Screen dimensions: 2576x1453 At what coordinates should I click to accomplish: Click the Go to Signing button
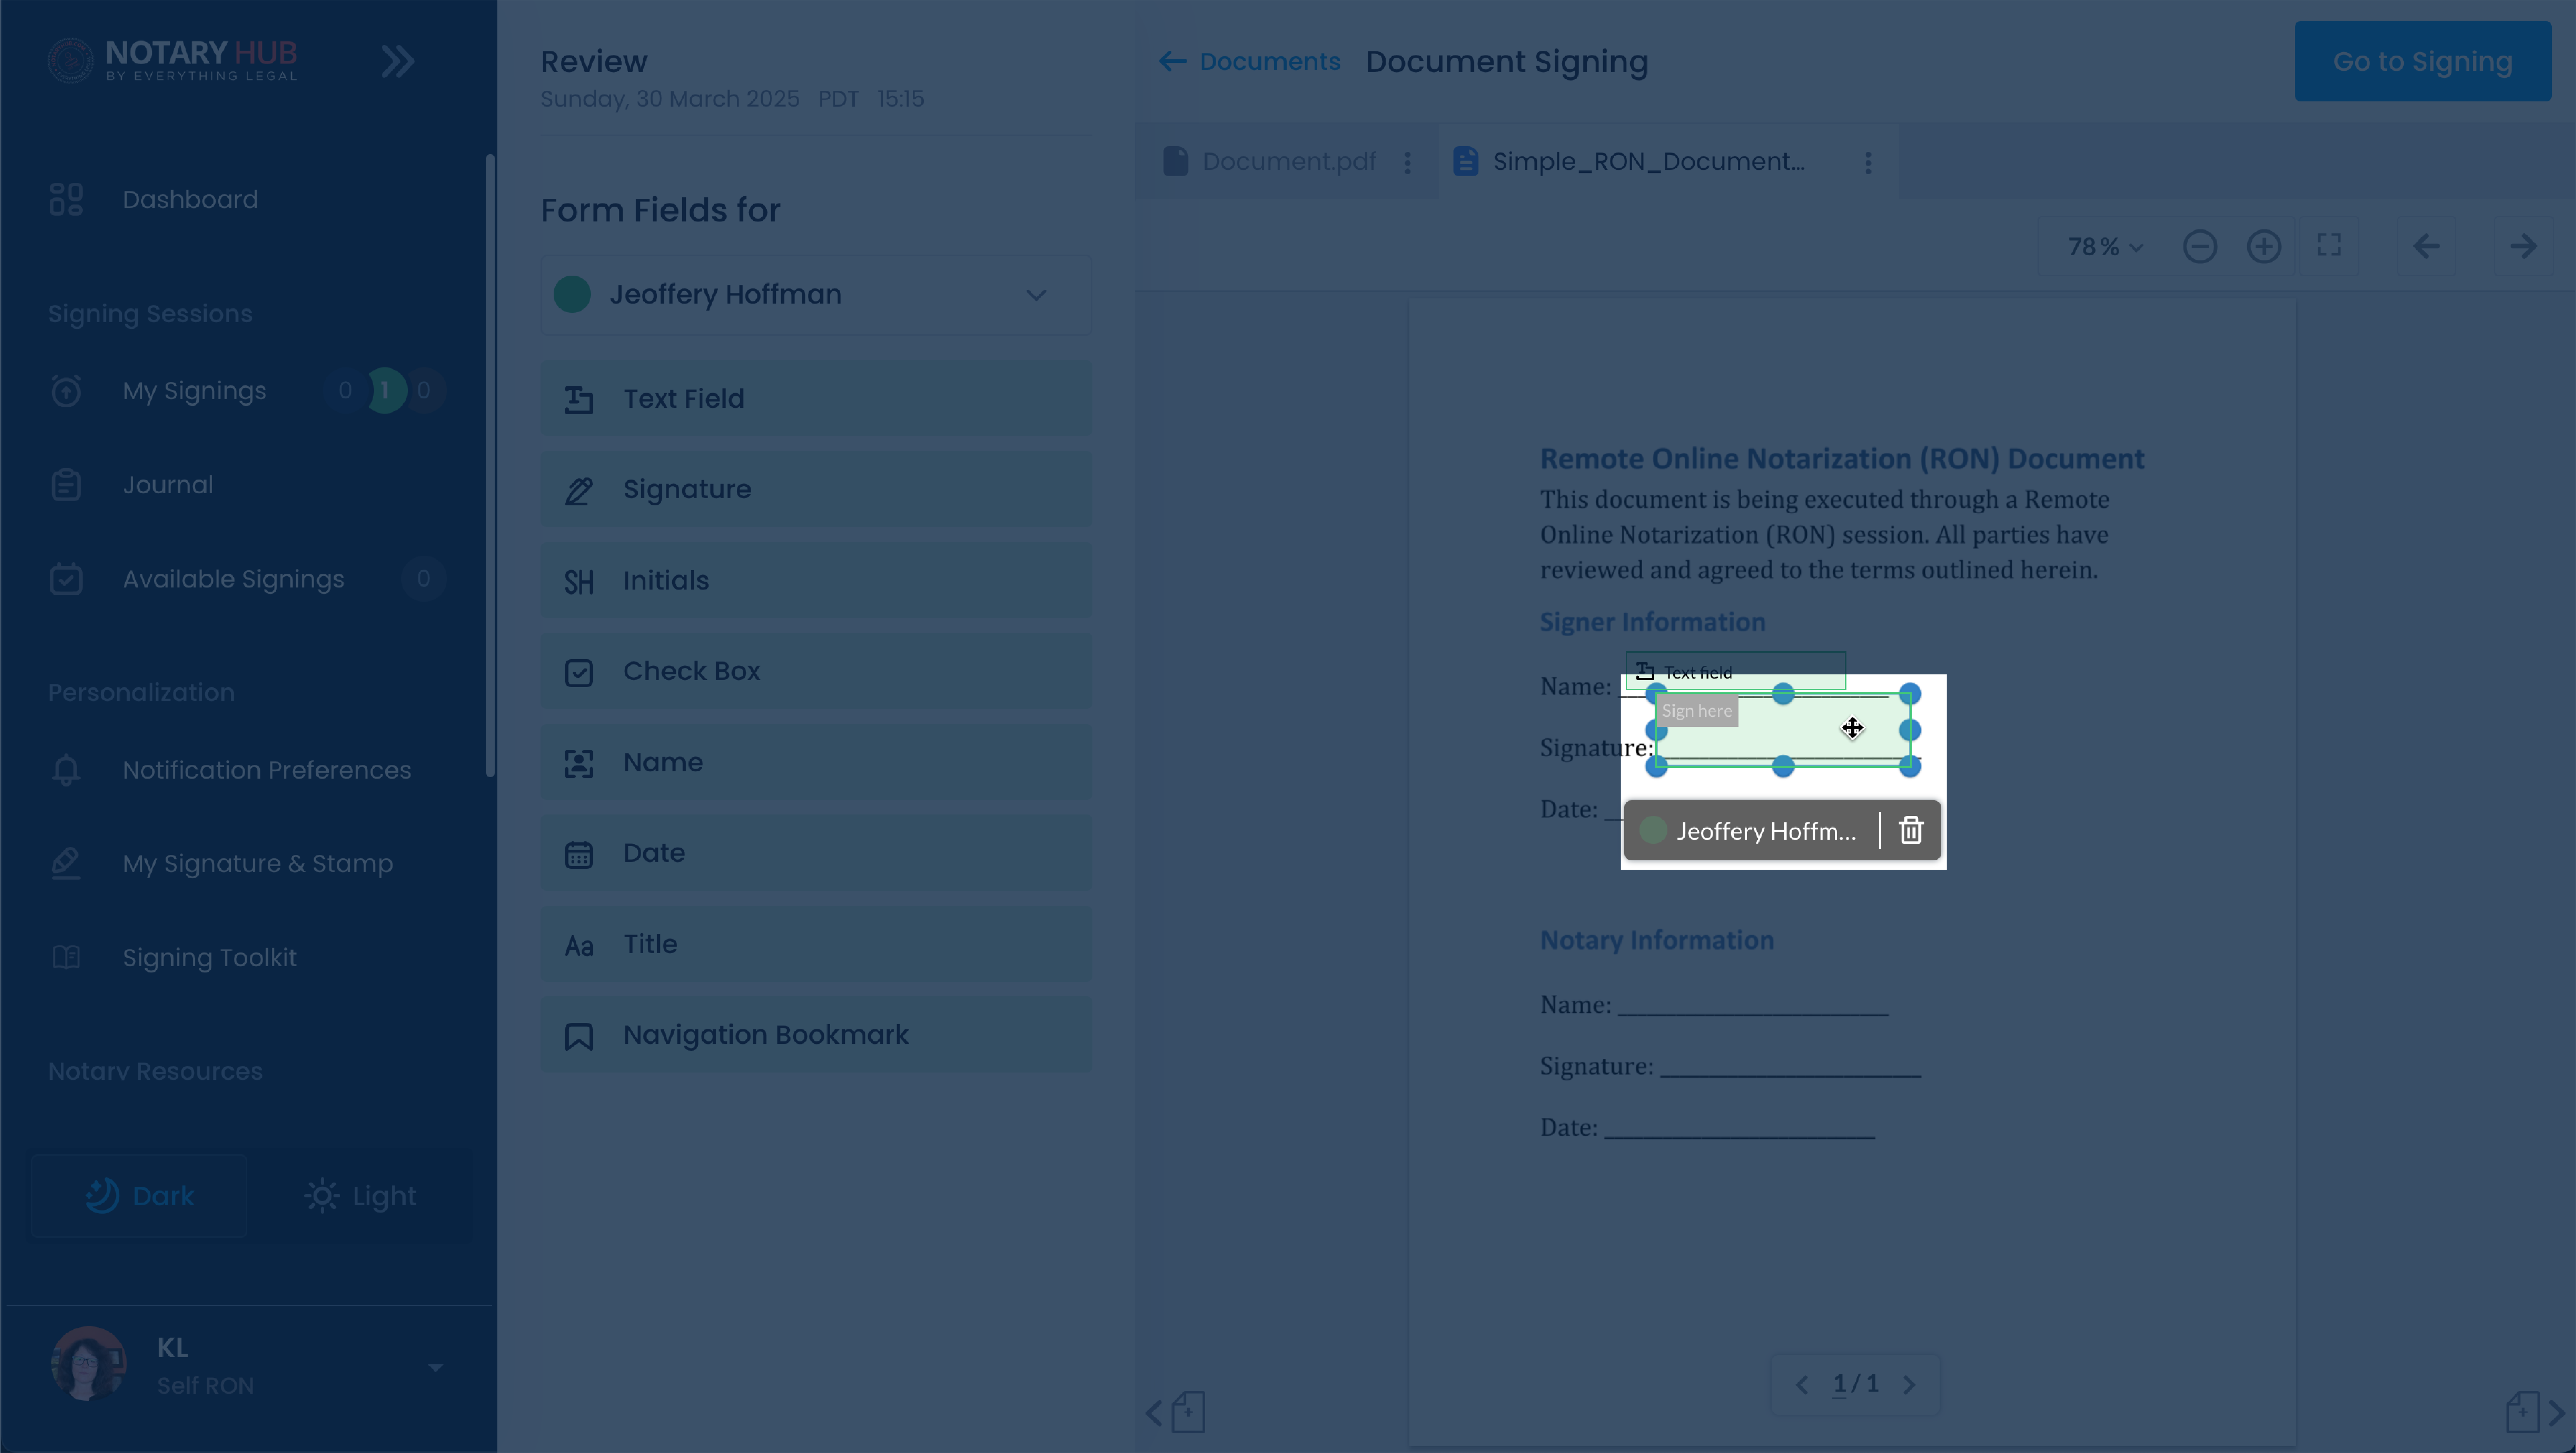click(x=2422, y=61)
